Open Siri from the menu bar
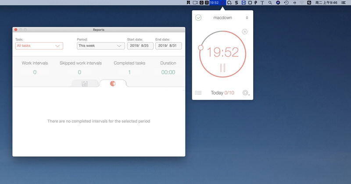The image size is (351, 184). coord(278,3)
